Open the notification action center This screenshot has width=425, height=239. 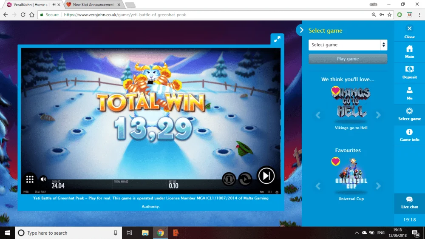tap(415, 233)
